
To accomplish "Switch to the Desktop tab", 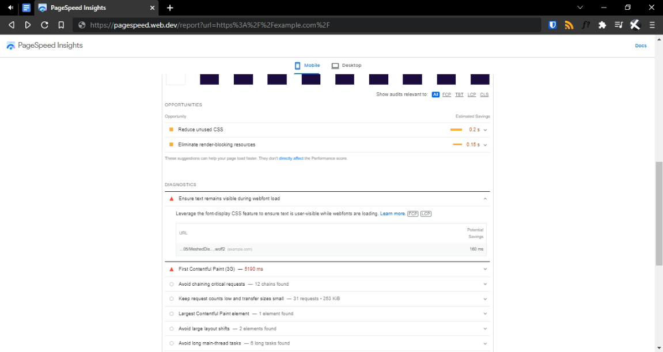I will [x=347, y=66].
